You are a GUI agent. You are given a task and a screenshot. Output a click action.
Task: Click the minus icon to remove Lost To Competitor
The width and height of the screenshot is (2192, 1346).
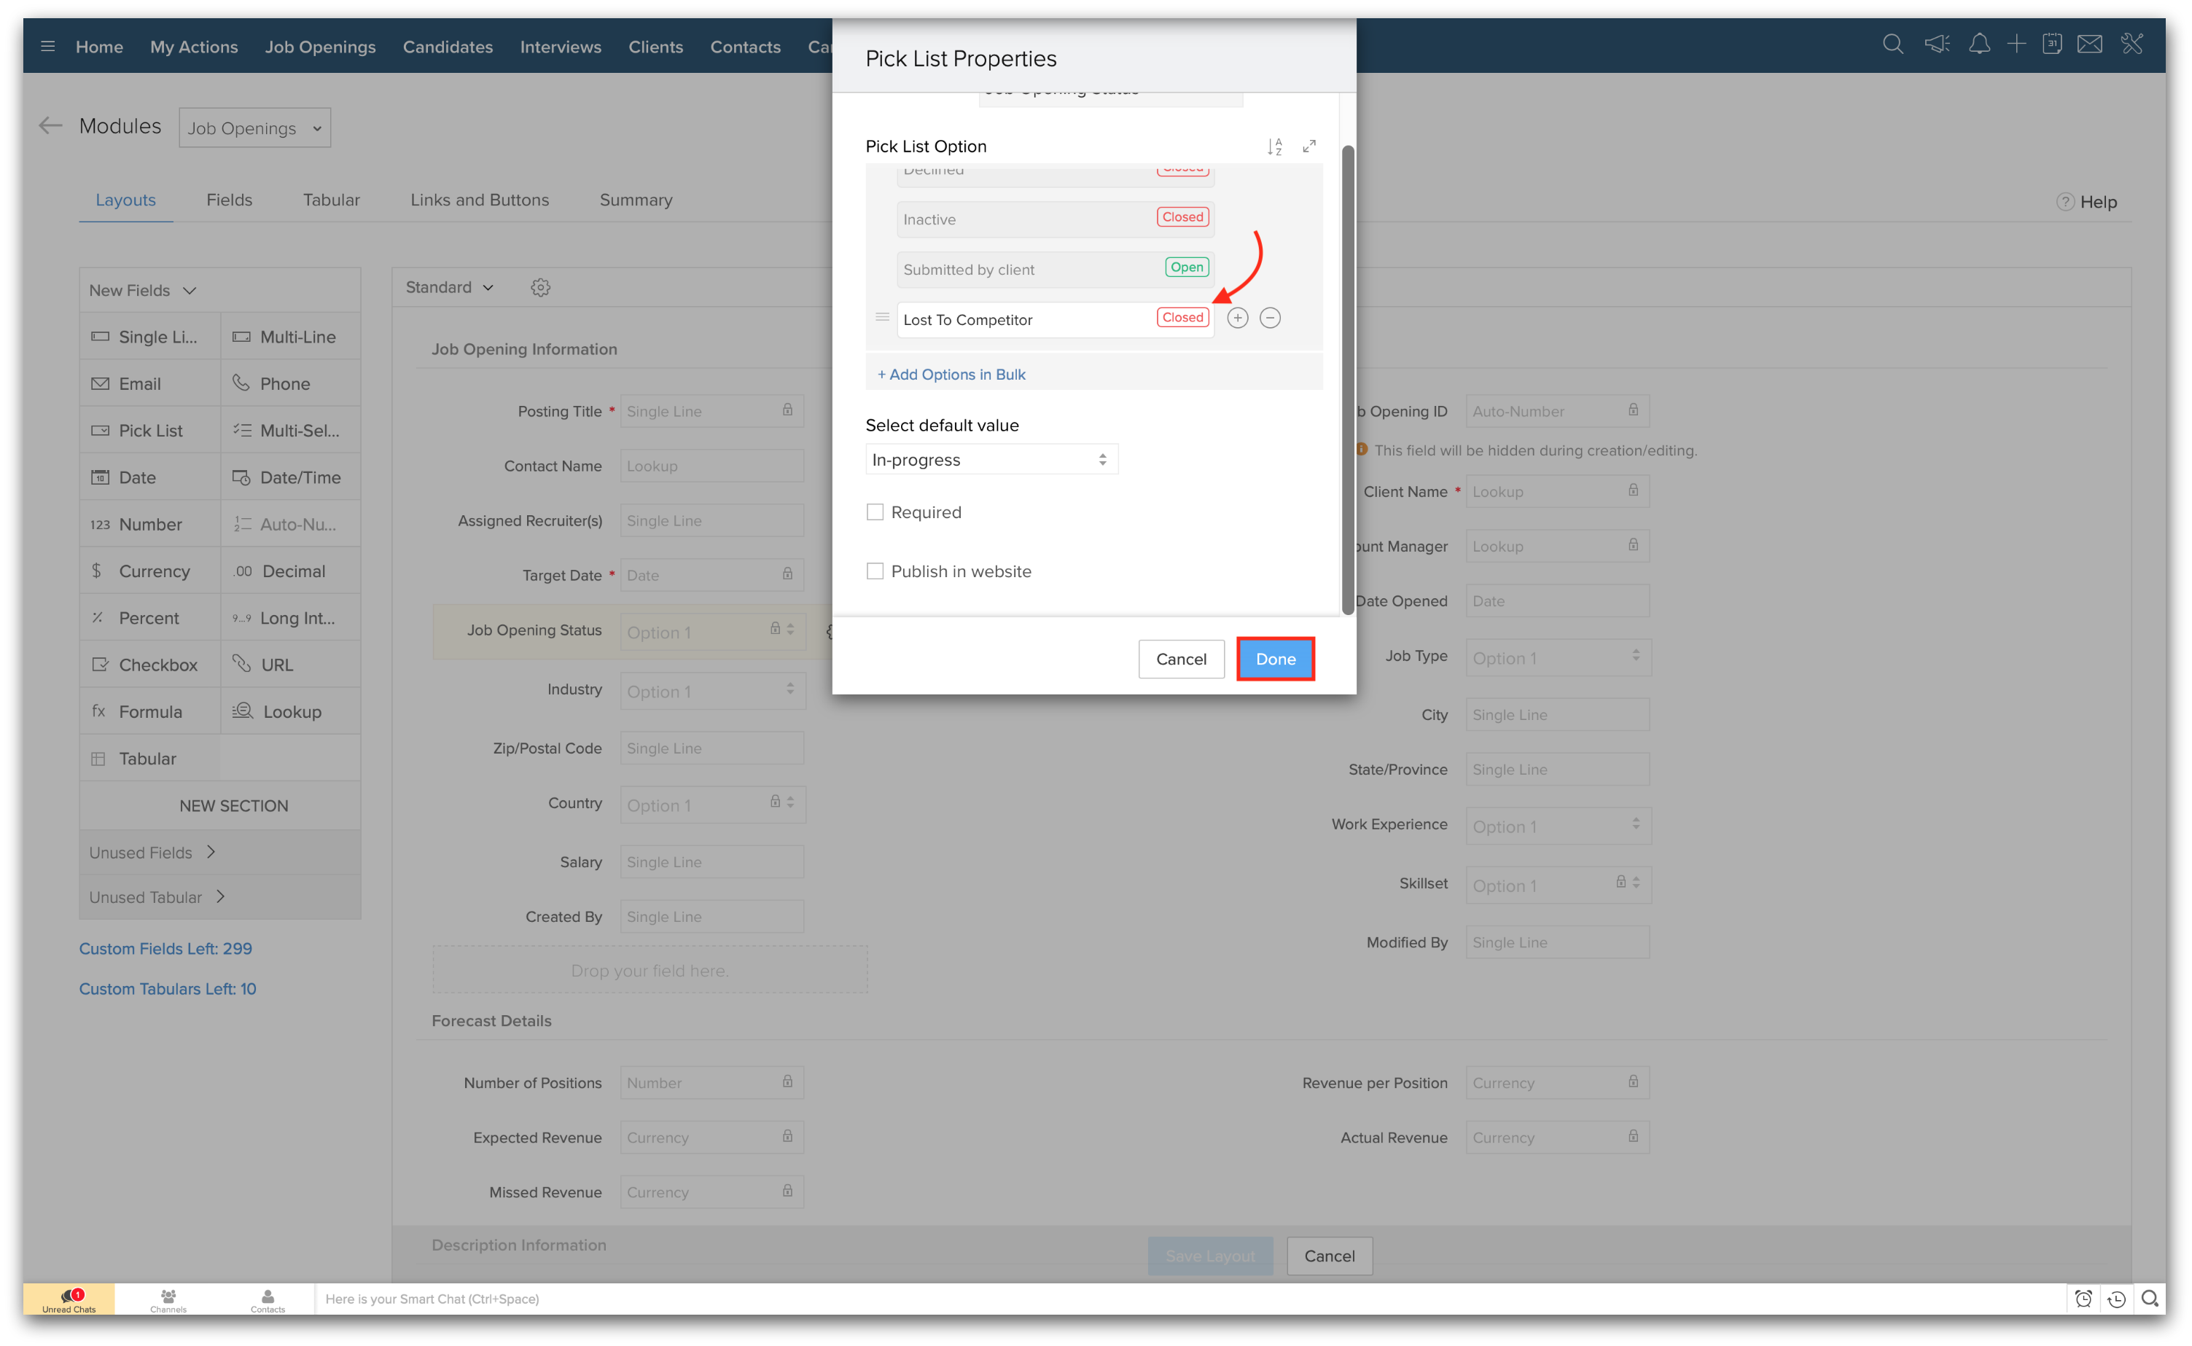(x=1271, y=318)
